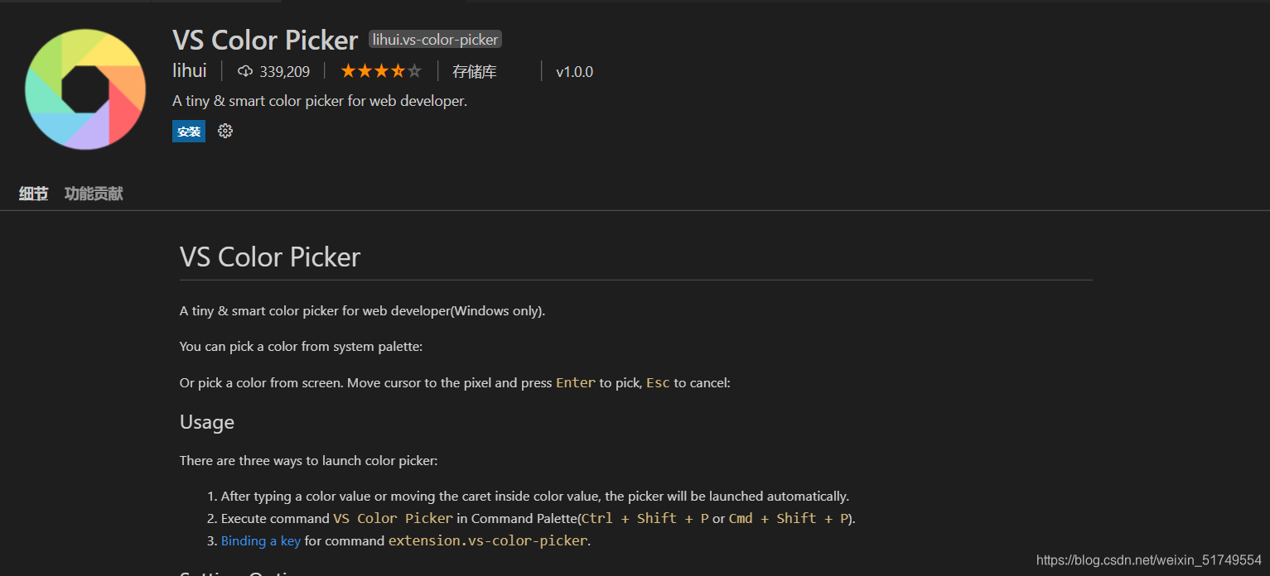Screen dimensions: 1270x576
Task: Open the extension's gear settings menu
Action: coord(225,131)
